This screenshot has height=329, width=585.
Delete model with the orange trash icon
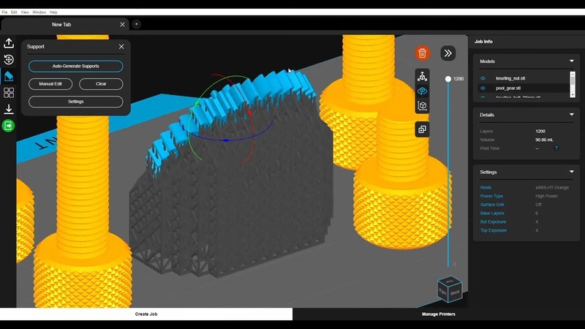(422, 53)
